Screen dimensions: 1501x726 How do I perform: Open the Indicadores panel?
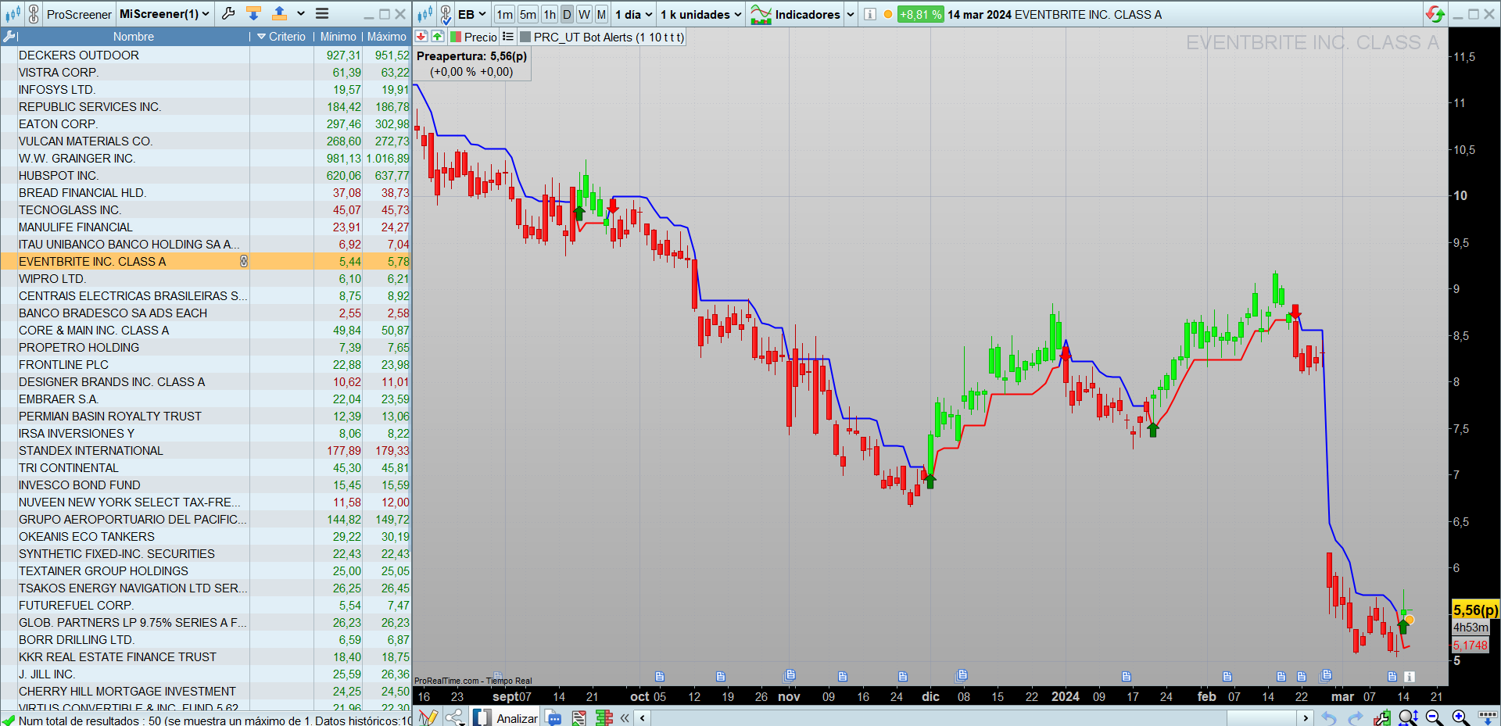pos(796,14)
